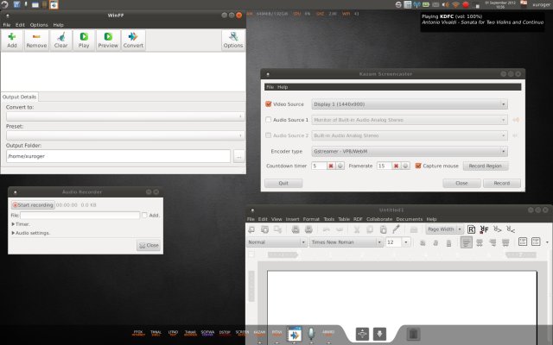Click the pencil format painter icon in AbiWord
The width and height of the screenshot is (553, 345).
(x=396, y=229)
